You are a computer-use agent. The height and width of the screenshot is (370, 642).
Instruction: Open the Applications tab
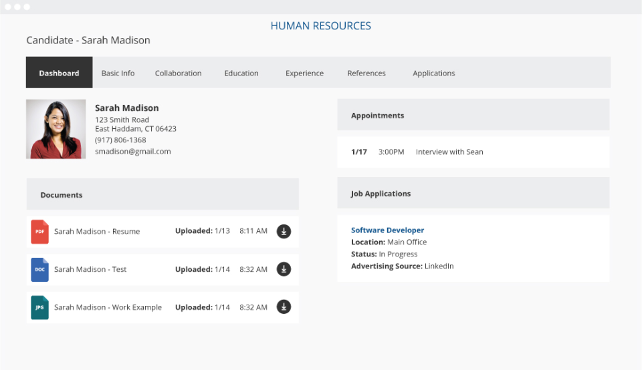pyautogui.click(x=433, y=73)
